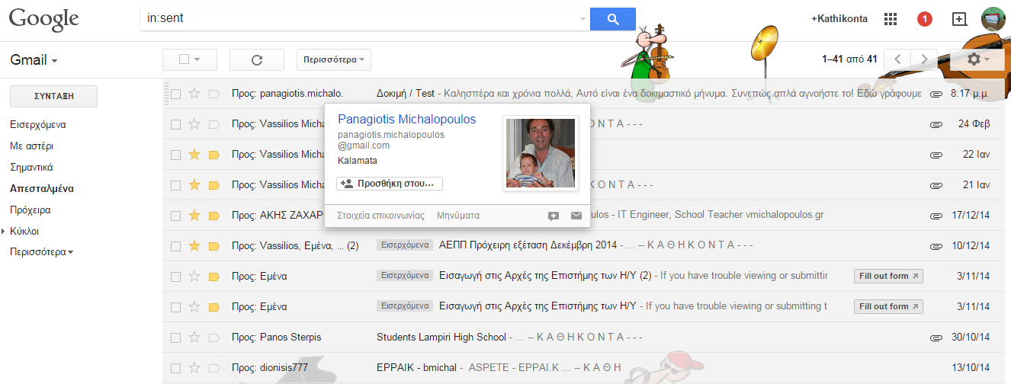This screenshot has width=1011, height=384.
Task: Click the +Kathikonta profile link
Action: (839, 19)
